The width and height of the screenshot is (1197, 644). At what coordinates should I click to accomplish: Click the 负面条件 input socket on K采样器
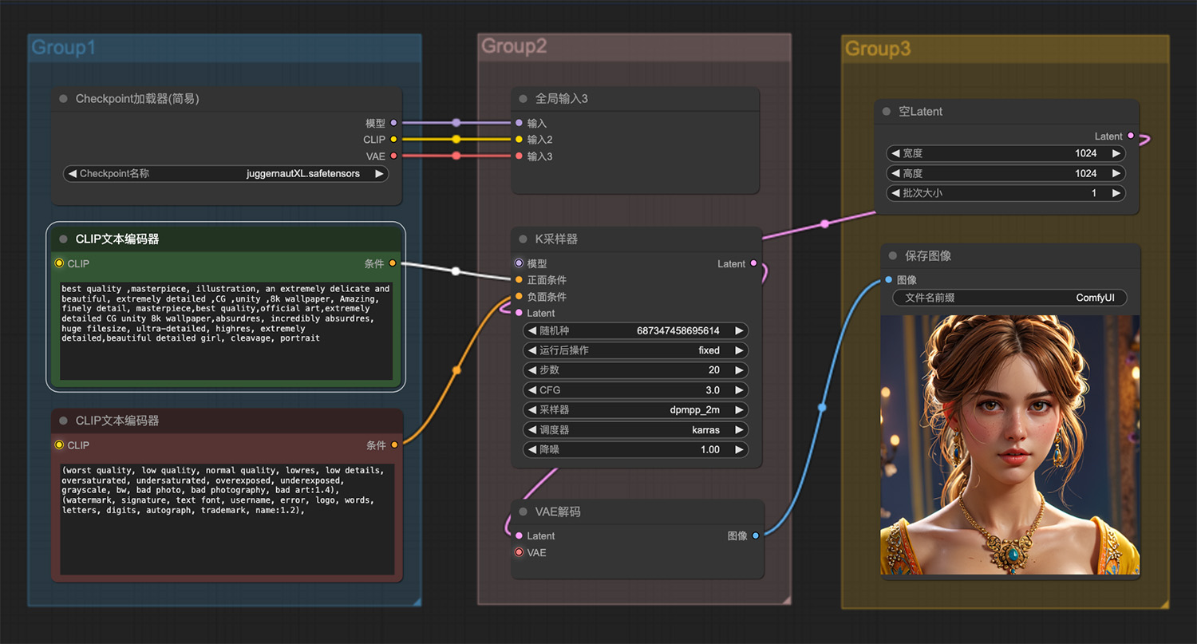point(519,297)
